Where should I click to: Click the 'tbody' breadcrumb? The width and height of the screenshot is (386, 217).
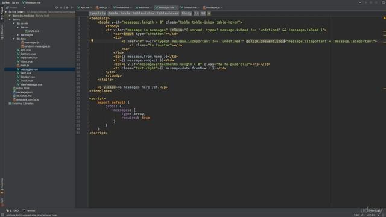[x=186, y=13]
